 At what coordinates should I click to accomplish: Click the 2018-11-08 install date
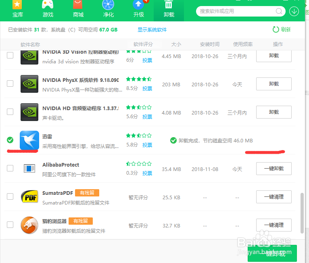[x=205, y=169]
